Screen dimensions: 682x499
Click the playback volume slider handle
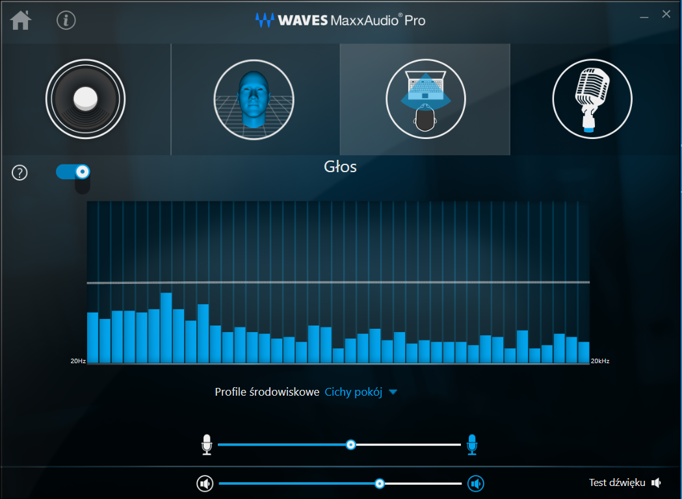point(380,483)
